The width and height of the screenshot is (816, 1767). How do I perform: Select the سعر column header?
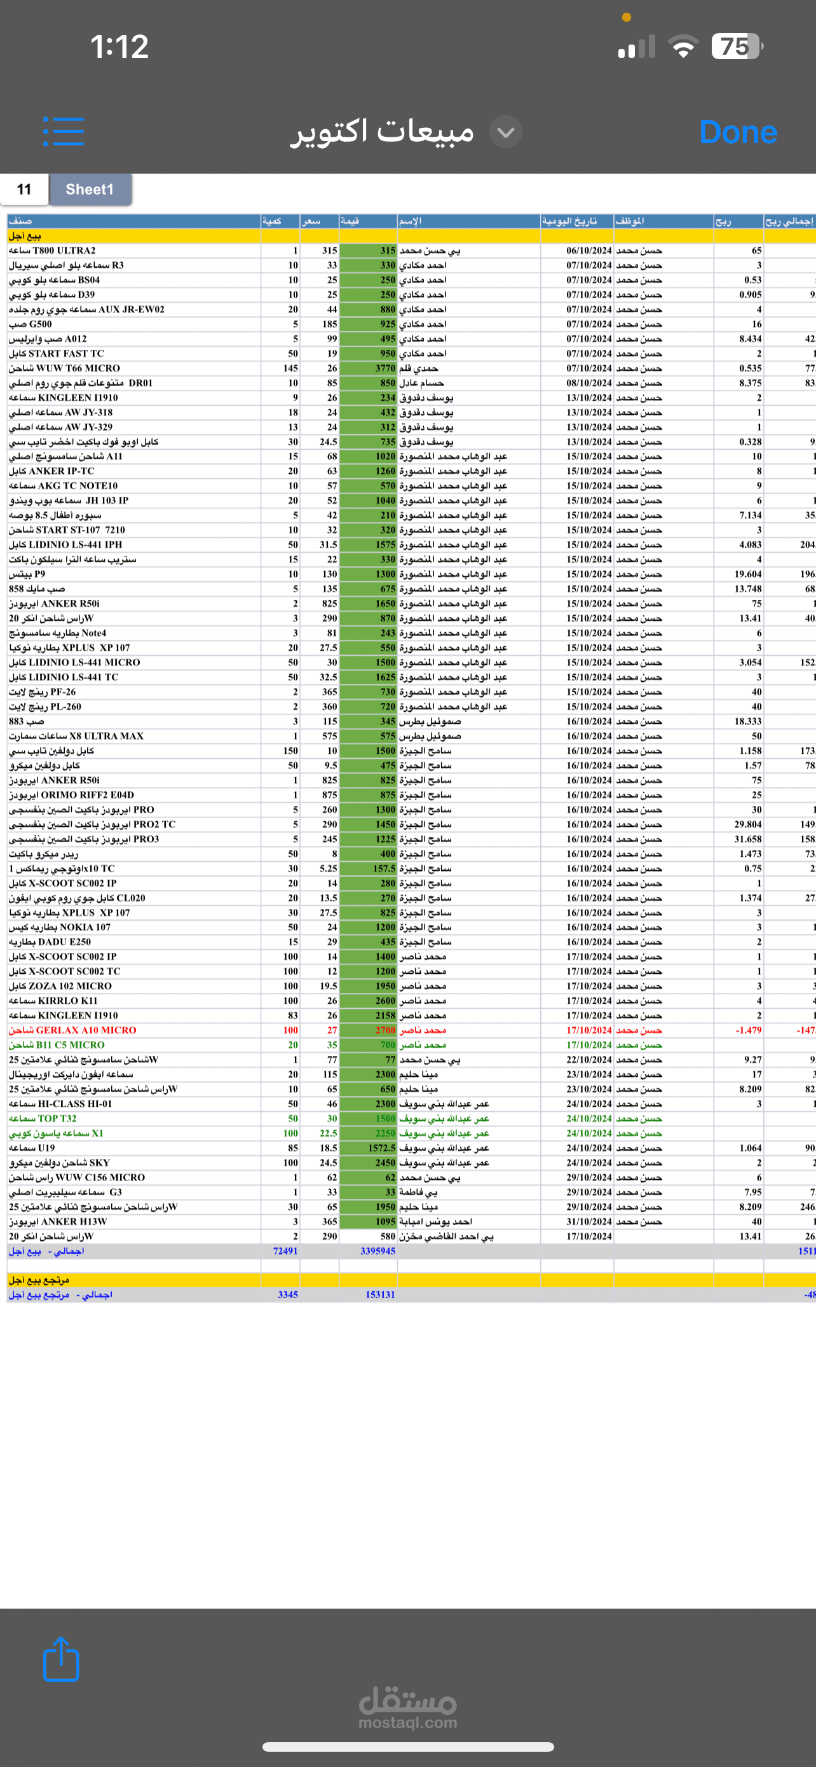click(319, 221)
